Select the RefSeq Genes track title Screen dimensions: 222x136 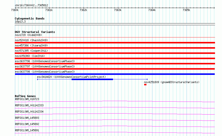[x=25, y=96]
